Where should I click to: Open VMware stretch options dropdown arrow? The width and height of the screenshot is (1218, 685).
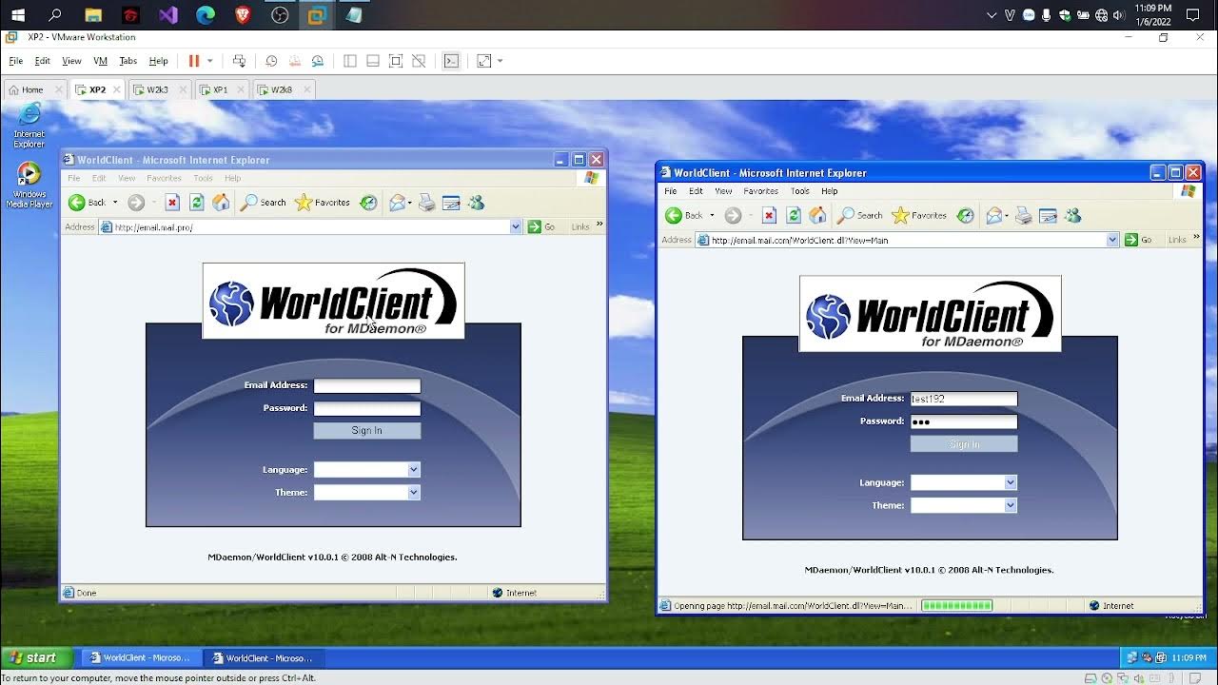501,61
